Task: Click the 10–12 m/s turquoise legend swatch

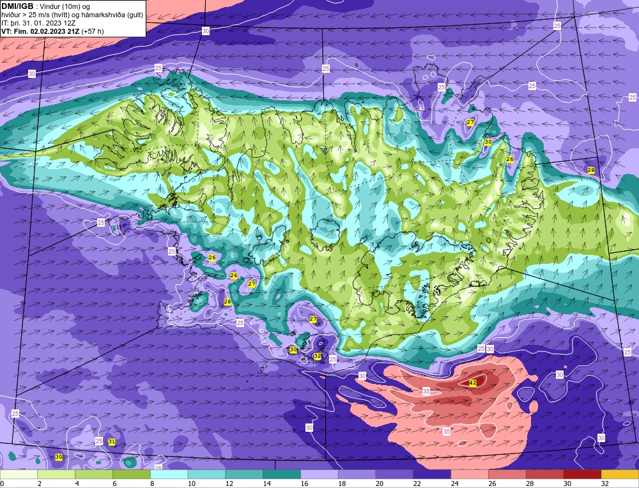Action: click(x=206, y=474)
